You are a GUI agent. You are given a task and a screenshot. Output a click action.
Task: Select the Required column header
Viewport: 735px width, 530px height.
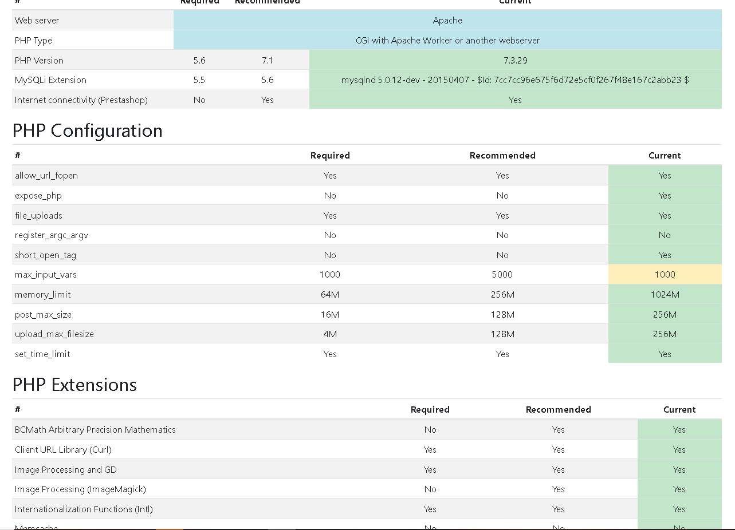329,155
